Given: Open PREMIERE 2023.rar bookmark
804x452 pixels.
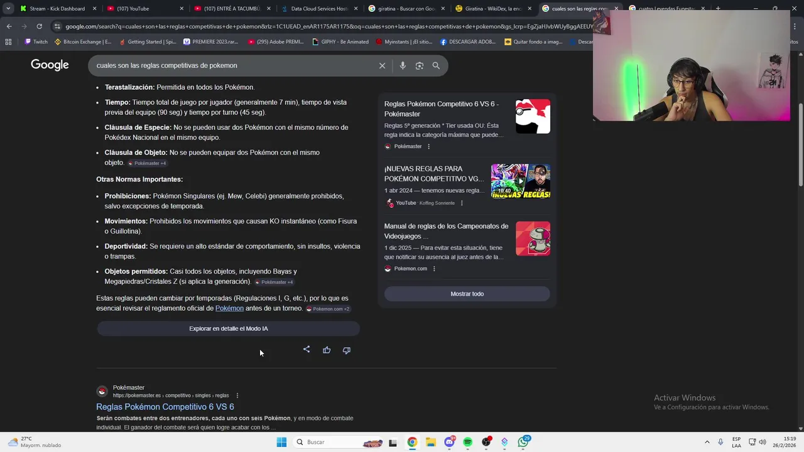Looking at the screenshot, I should pos(211,42).
